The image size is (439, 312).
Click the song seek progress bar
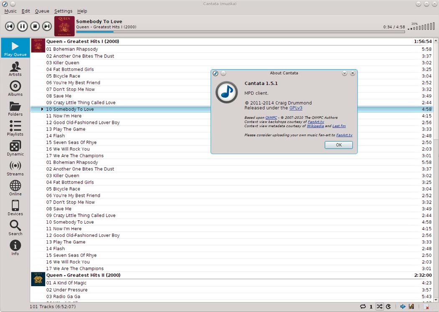point(240,32)
